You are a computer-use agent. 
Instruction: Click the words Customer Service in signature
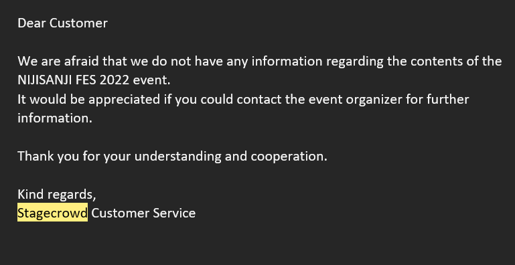pyautogui.click(x=143, y=213)
